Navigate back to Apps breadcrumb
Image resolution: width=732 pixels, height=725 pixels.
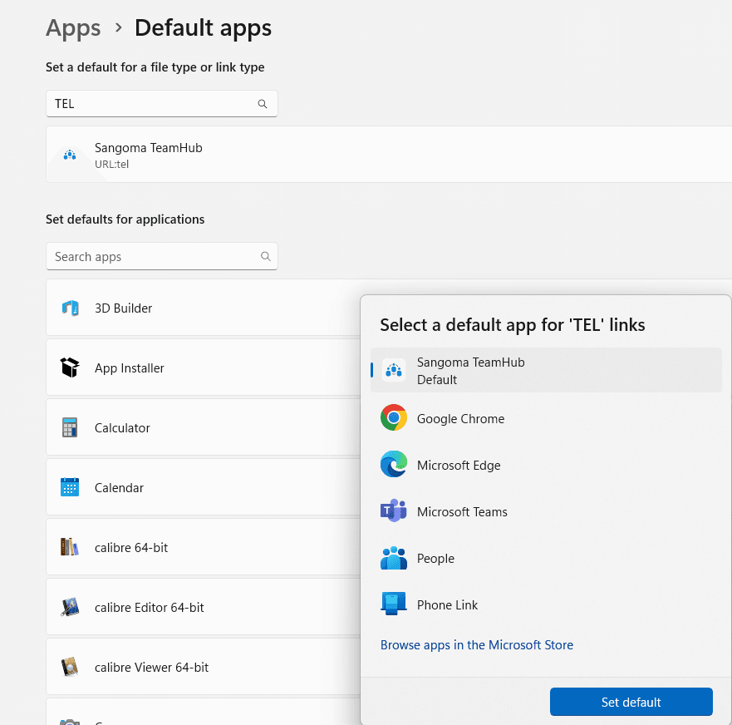click(73, 28)
